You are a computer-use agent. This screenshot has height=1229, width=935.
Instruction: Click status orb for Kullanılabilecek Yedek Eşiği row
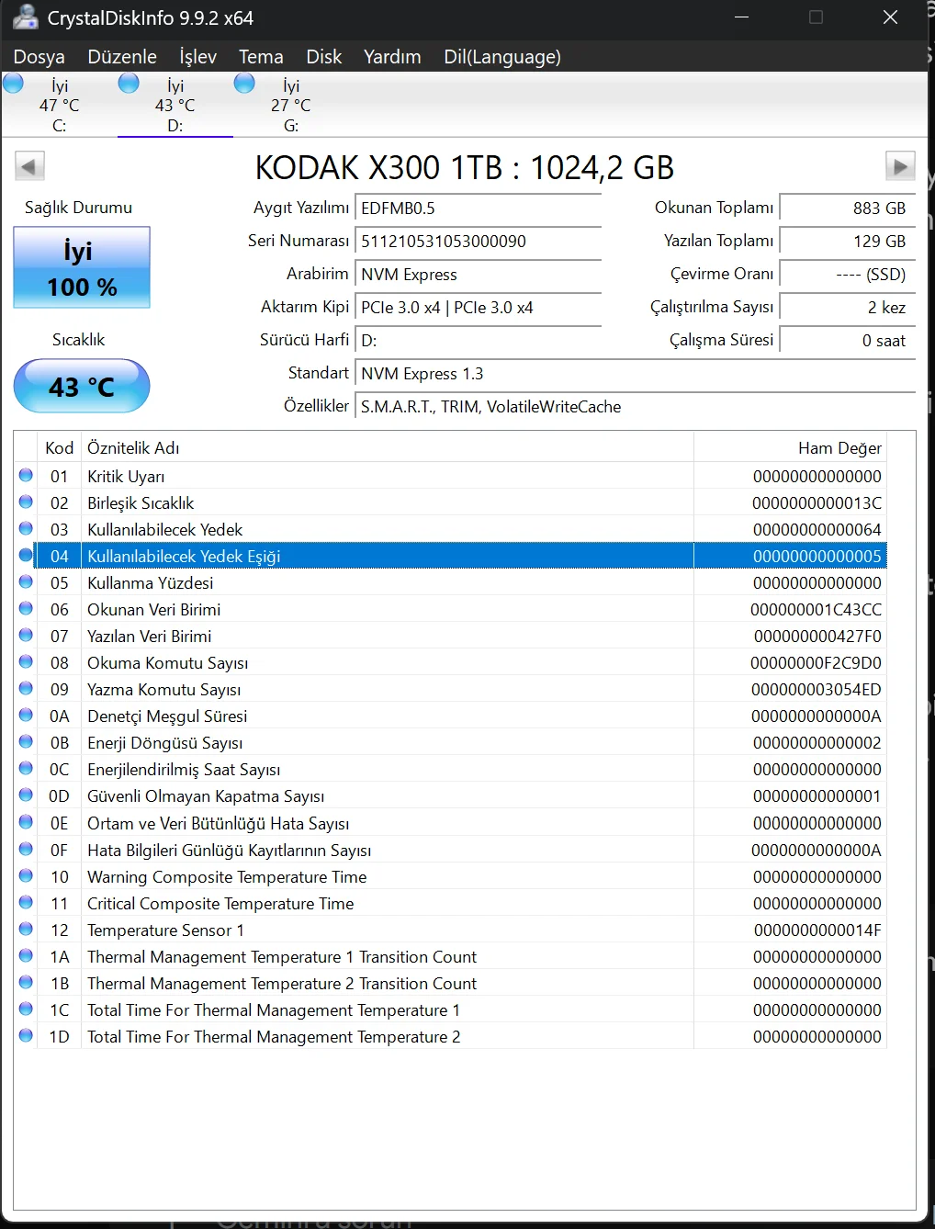pos(26,555)
